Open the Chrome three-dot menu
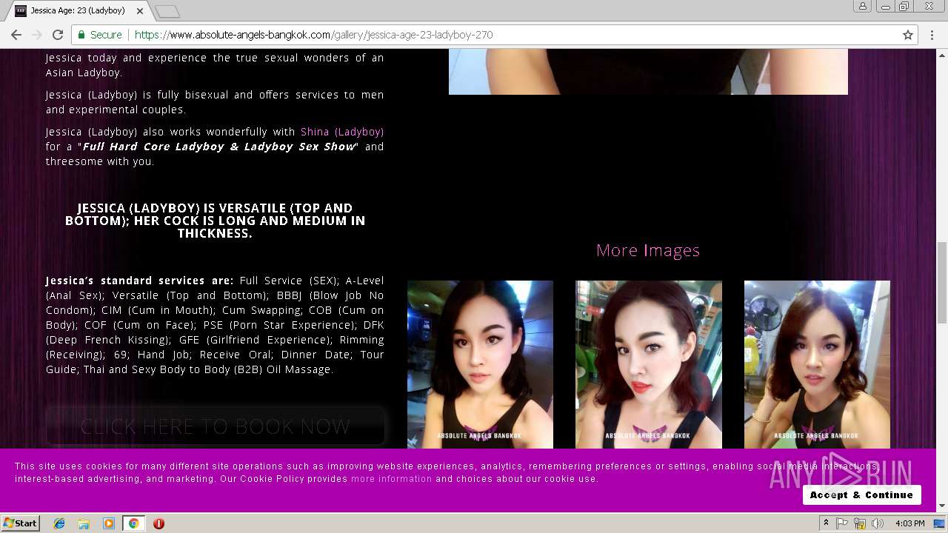Screen dimensions: 948x533 tap(932, 35)
